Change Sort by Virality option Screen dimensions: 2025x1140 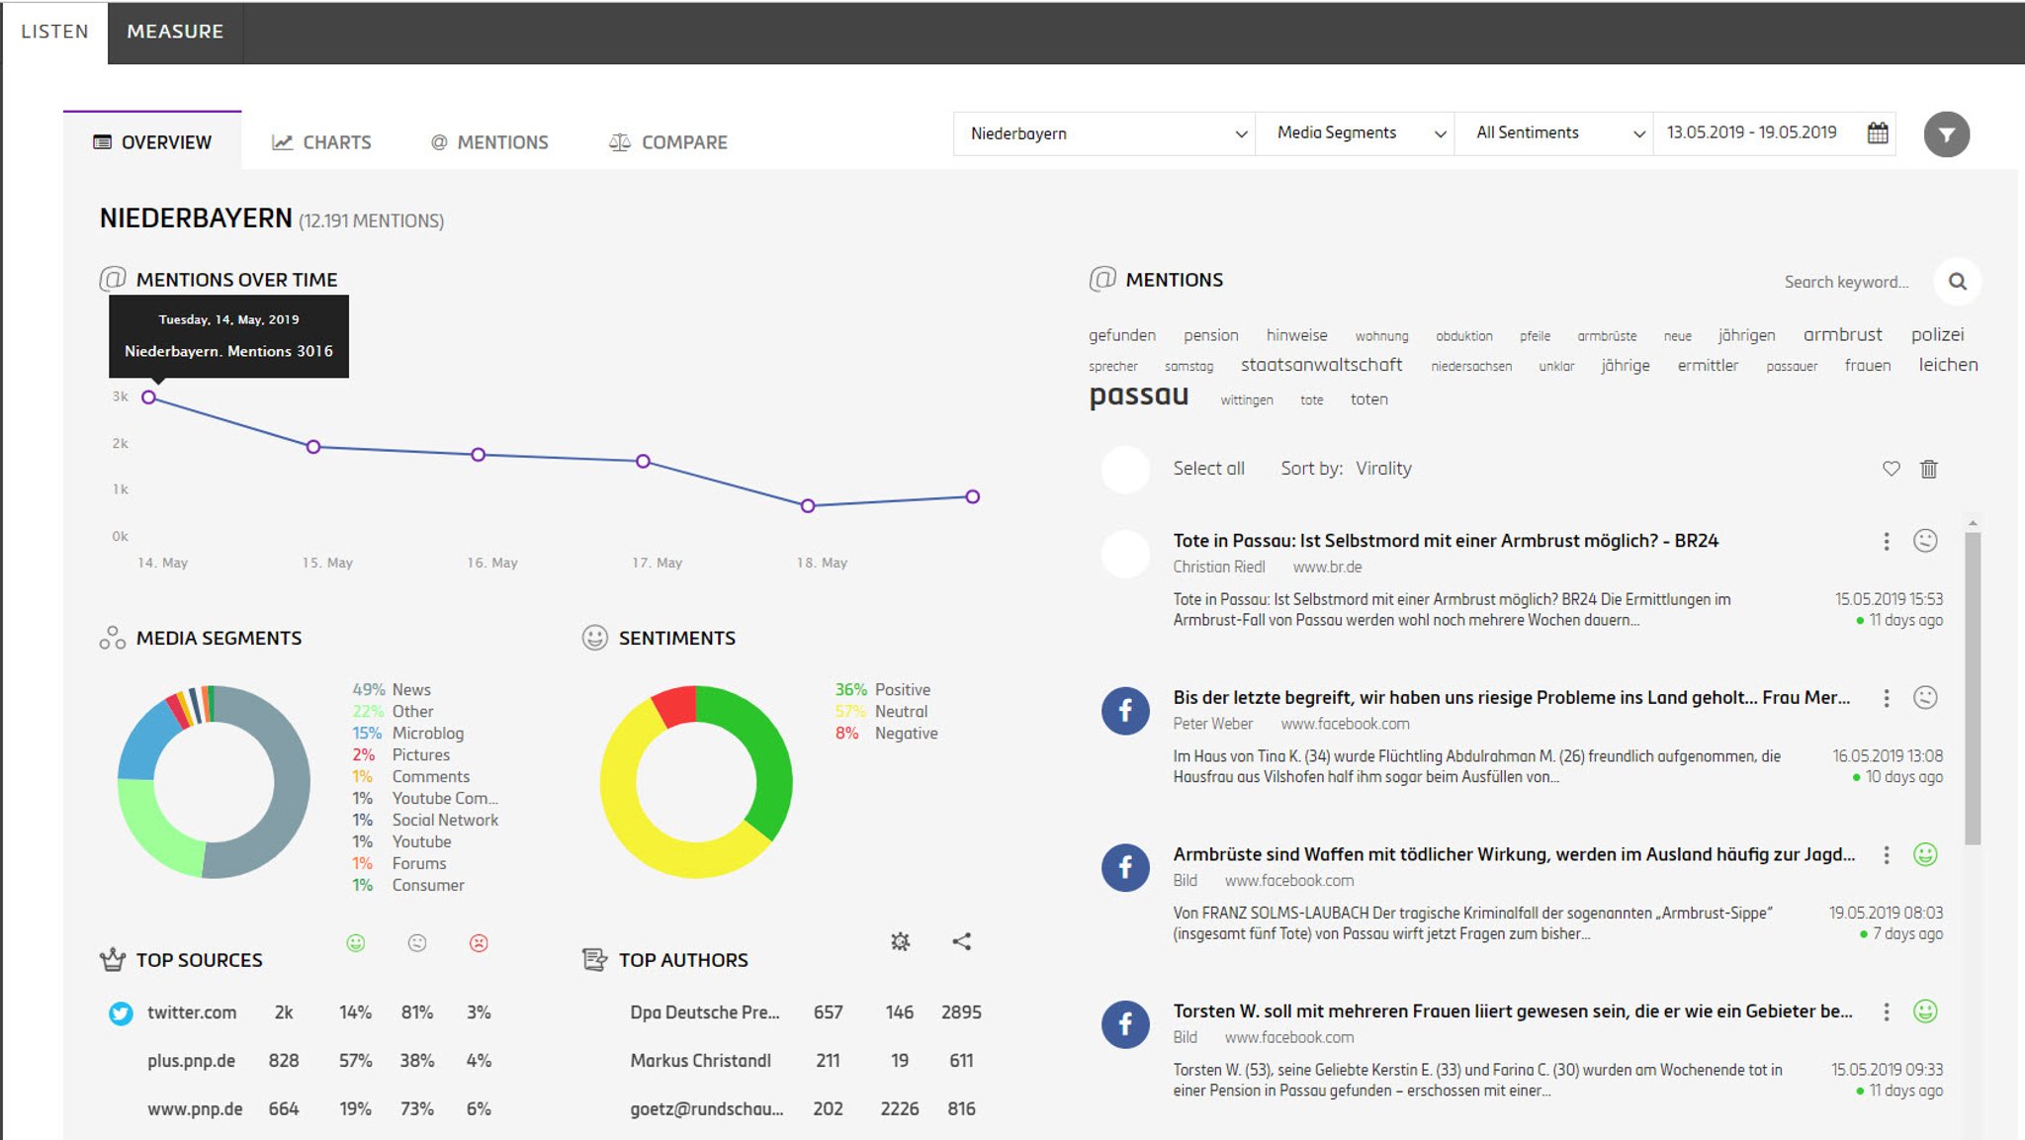[1383, 469]
